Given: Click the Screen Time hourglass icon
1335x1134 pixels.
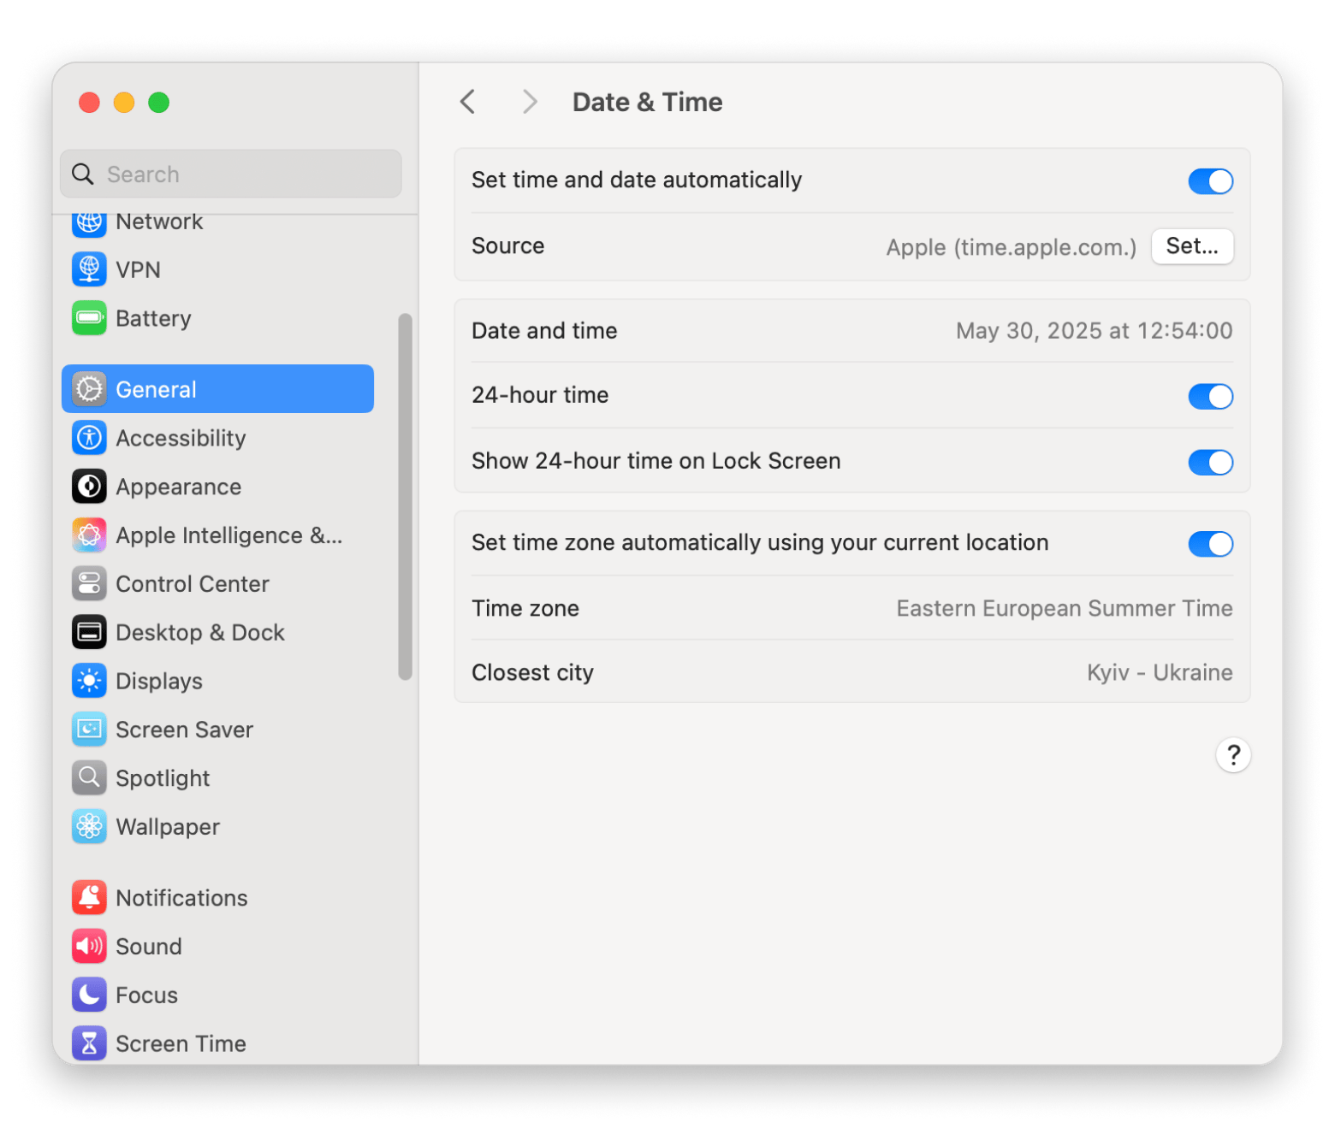Looking at the screenshot, I should (x=89, y=1043).
